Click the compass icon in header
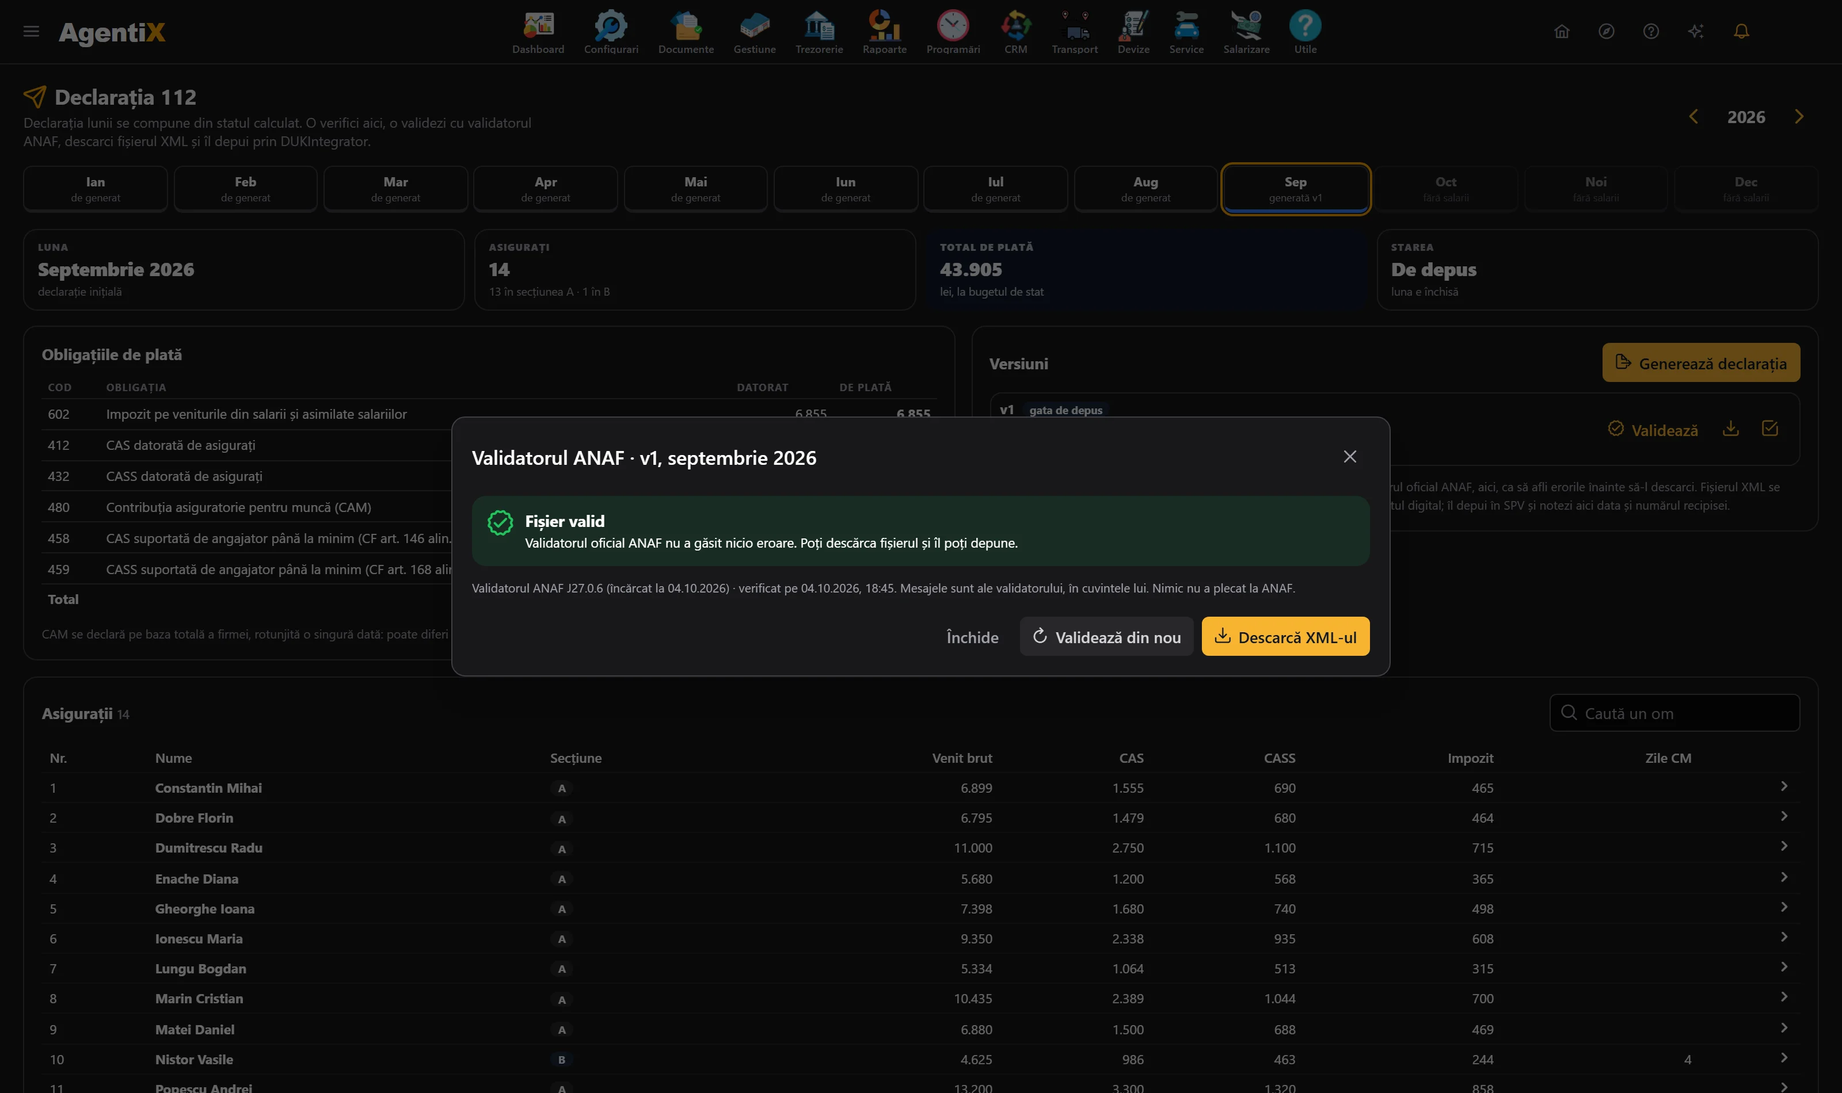The width and height of the screenshot is (1842, 1093). pos(1606,31)
